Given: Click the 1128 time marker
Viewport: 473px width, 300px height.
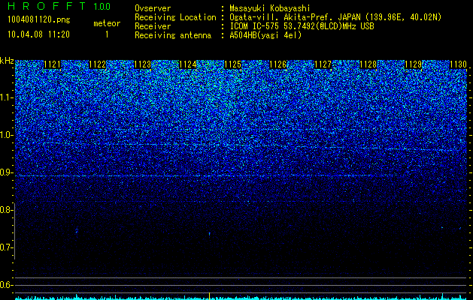Looking at the screenshot, I should coord(368,64).
